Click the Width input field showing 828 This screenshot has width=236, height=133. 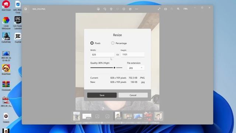(x=102, y=55)
